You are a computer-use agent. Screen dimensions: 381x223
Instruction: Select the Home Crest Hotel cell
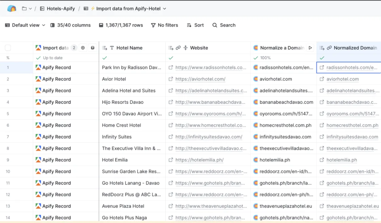click(132, 125)
